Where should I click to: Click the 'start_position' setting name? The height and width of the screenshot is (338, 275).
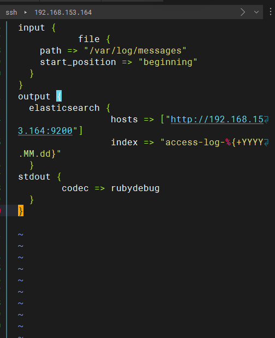pyautogui.click(x=78, y=62)
